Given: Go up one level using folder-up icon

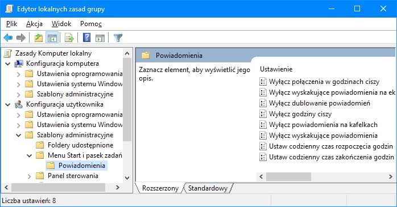Looking at the screenshot, I should click(39, 38).
